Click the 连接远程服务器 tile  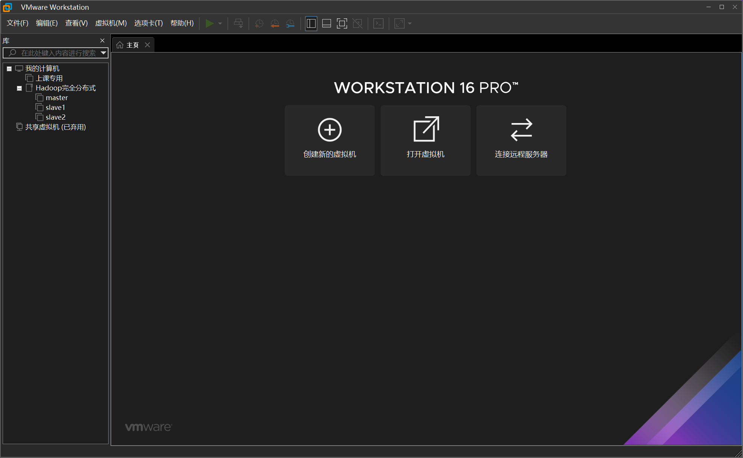coord(521,140)
